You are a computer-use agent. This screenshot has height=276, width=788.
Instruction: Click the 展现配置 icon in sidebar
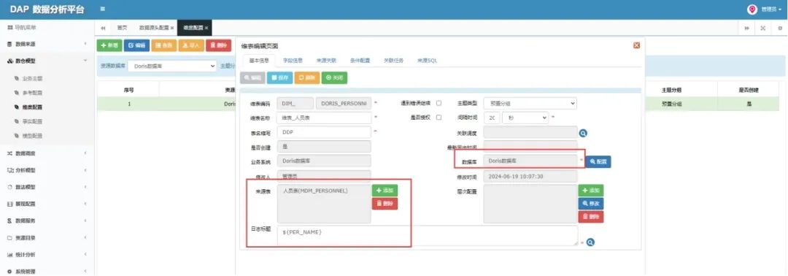point(10,204)
